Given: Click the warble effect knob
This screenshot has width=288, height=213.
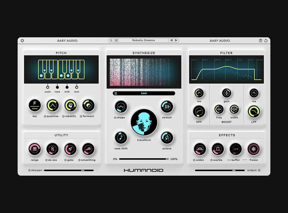Looking at the screenshot, I should coord(217,149).
